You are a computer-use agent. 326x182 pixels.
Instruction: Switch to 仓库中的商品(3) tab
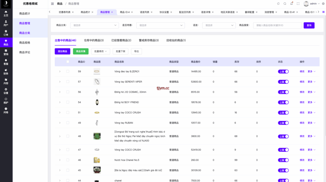tap(94, 40)
